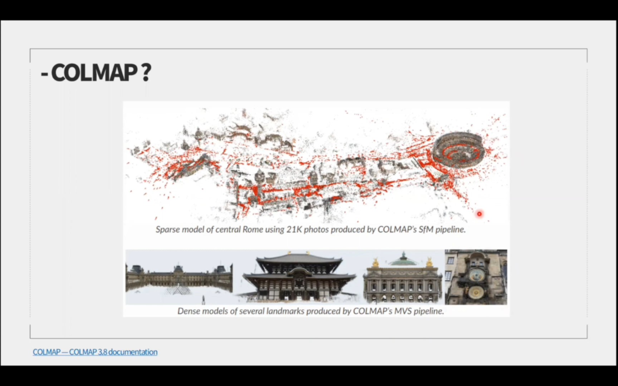Screen dimensions: 618x386
Task: Select the Louvre dense model image
Action: [179, 277]
